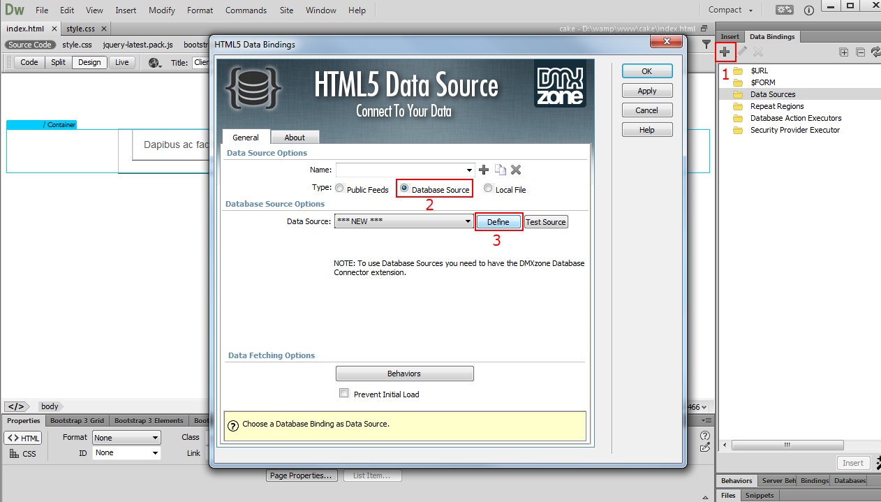
Task: Click the Dreamweaver Dw logo
Action: tap(15, 10)
